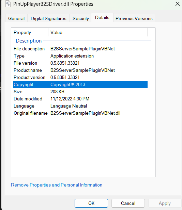Open the Security tab
Screen dimensions: 182x210
(81, 18)
